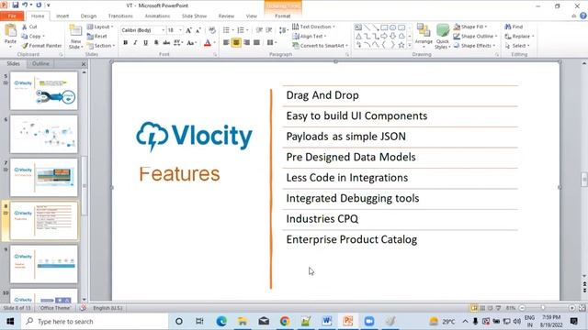Switch to the Outline pane tab

click(x=40, y=63)
